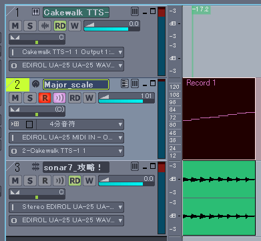
Task: Expand the 4分音符 quantize dropdown
Action: pos(80,124)
